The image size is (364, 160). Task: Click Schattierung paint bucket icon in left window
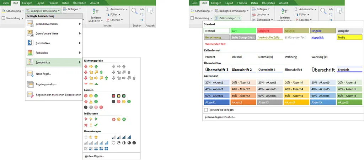3,11
